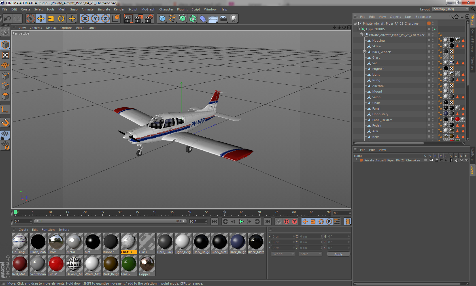Open viewport Filter menu

(x=80, y=28)
